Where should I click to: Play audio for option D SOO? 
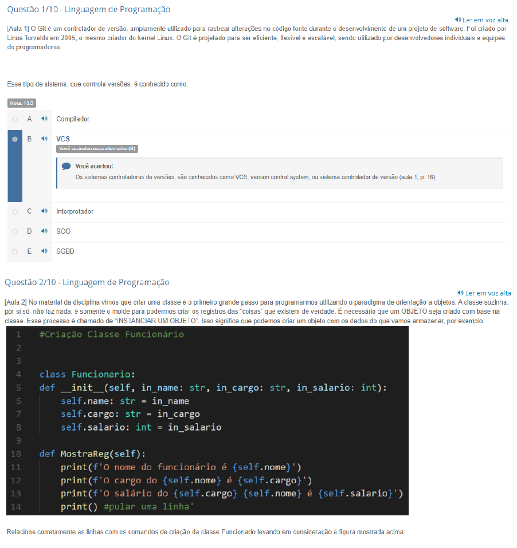pyautogui.click(x=44, y=231)
